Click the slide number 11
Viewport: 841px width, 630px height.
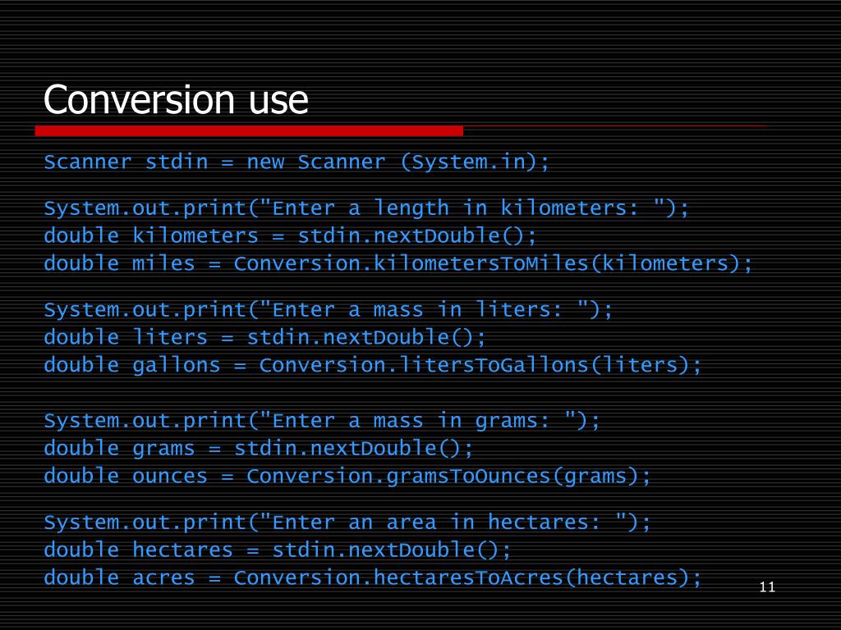[x=767, y=587]
